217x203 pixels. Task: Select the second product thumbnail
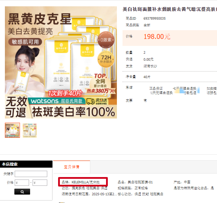(30, 130)
